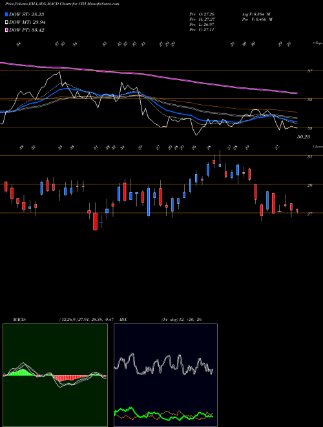Click the 37 price axis label

309,71
